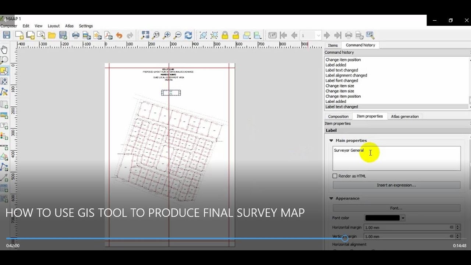
Task: Go to first atlas feature
Action: click(x=283, y=35)
